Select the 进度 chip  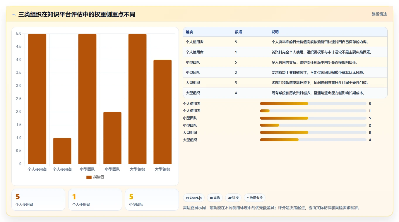click(233, 198)
